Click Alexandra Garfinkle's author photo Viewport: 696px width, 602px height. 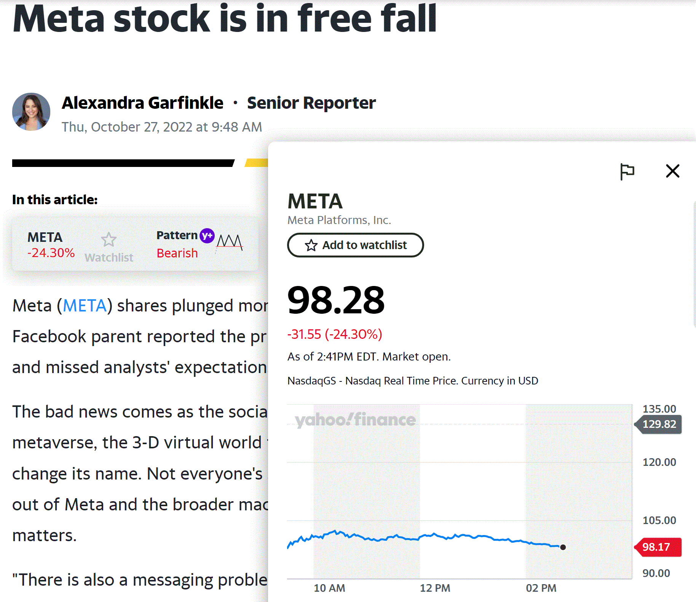[x=31, y=112]
